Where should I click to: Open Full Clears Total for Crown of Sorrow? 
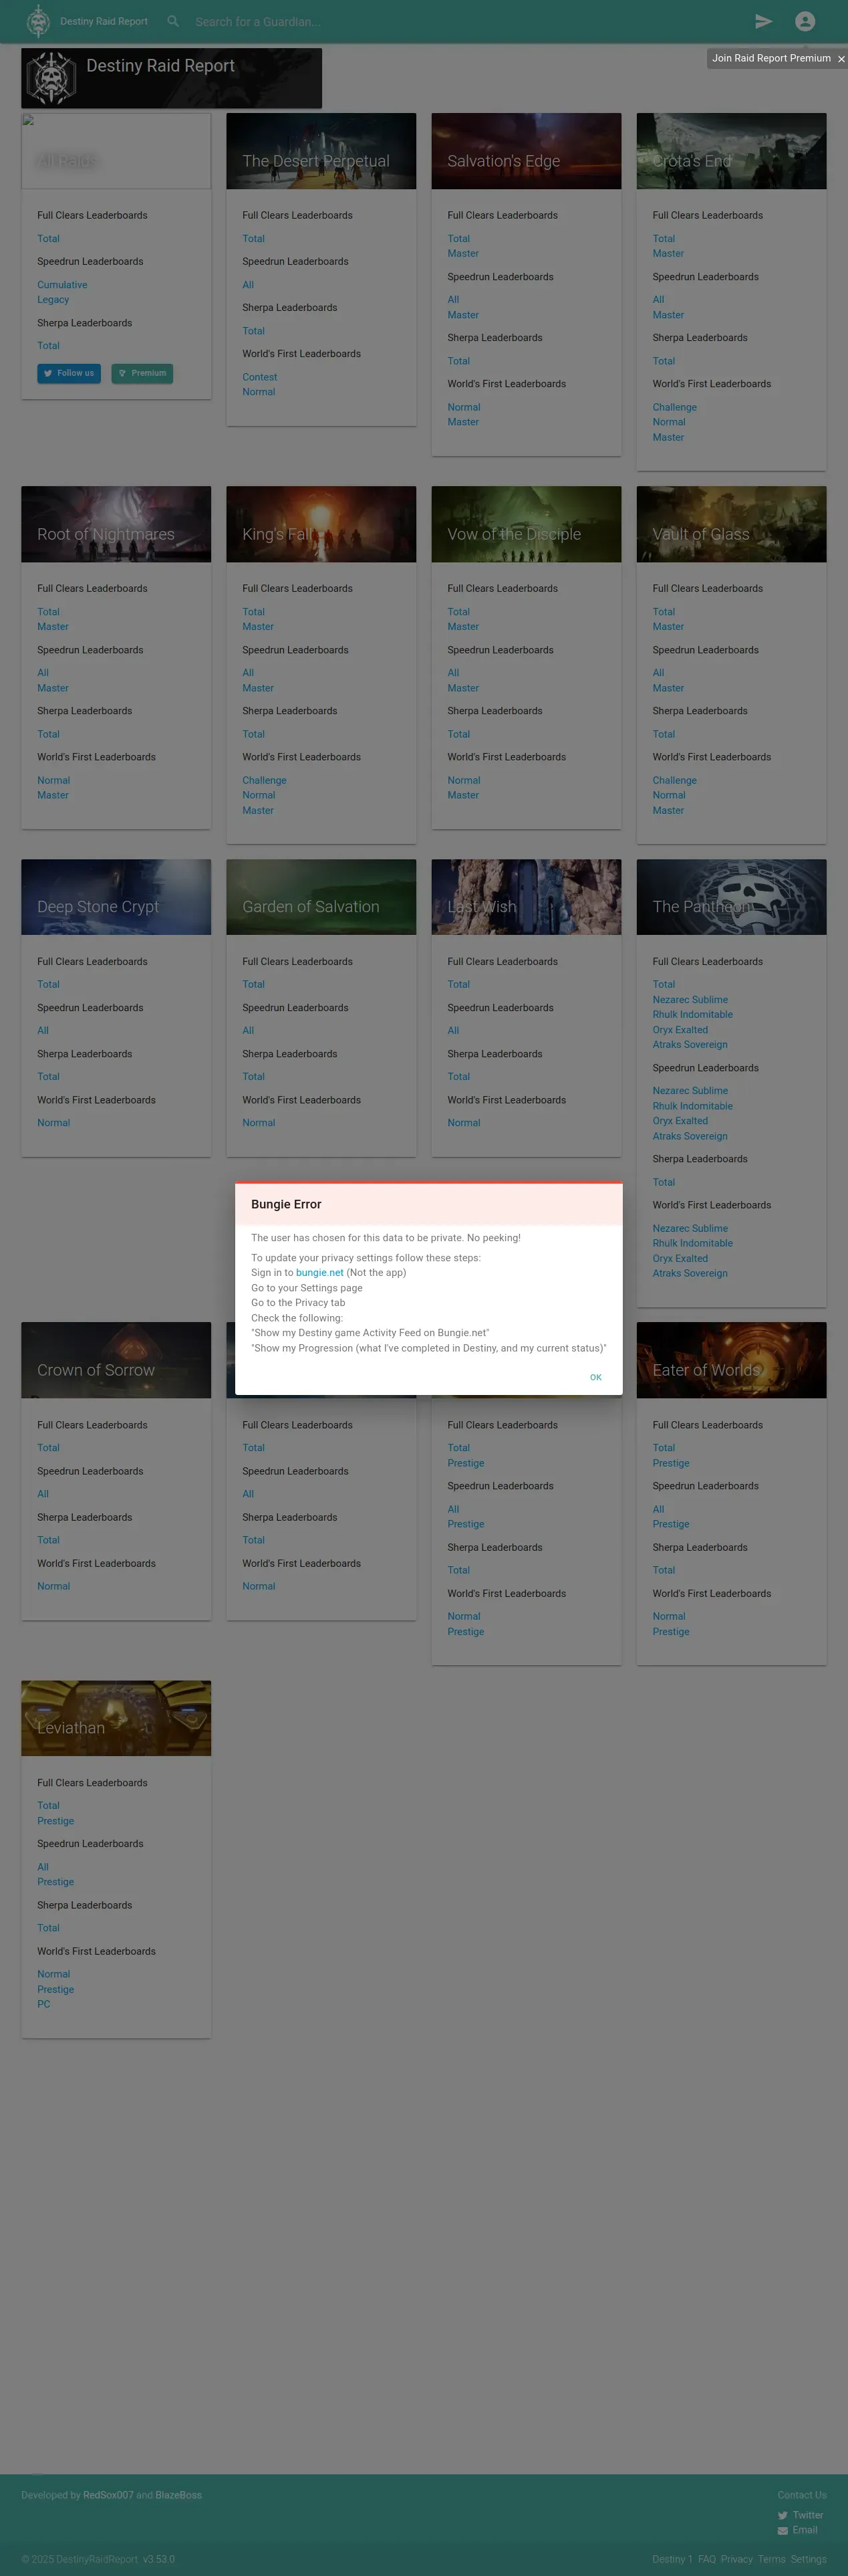pos(48,1448)
